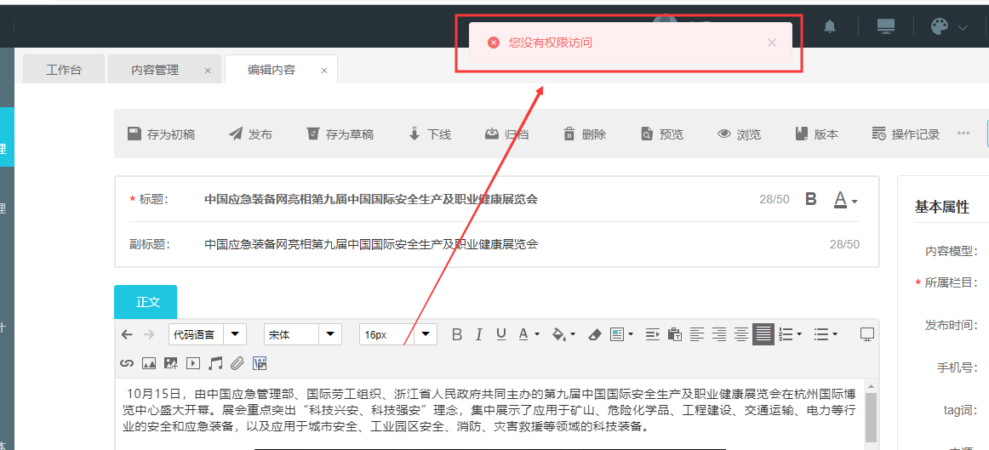
Task: Justify text with the highlighted align icon
Action: click(x=763, y=334)
